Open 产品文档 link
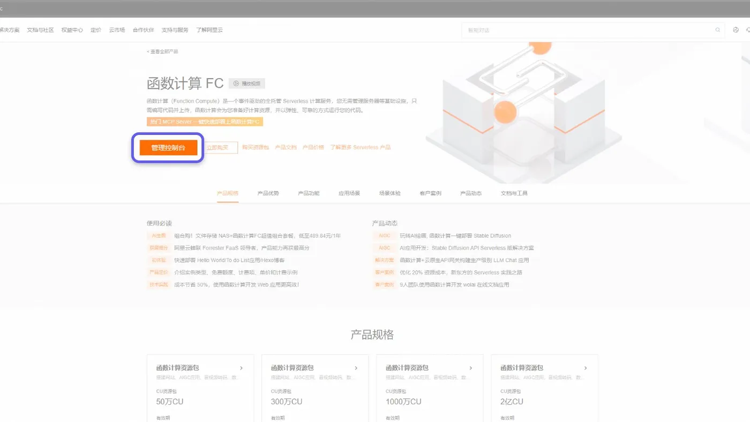This screenshot has height=422, width=750. (x=286, y=147)
